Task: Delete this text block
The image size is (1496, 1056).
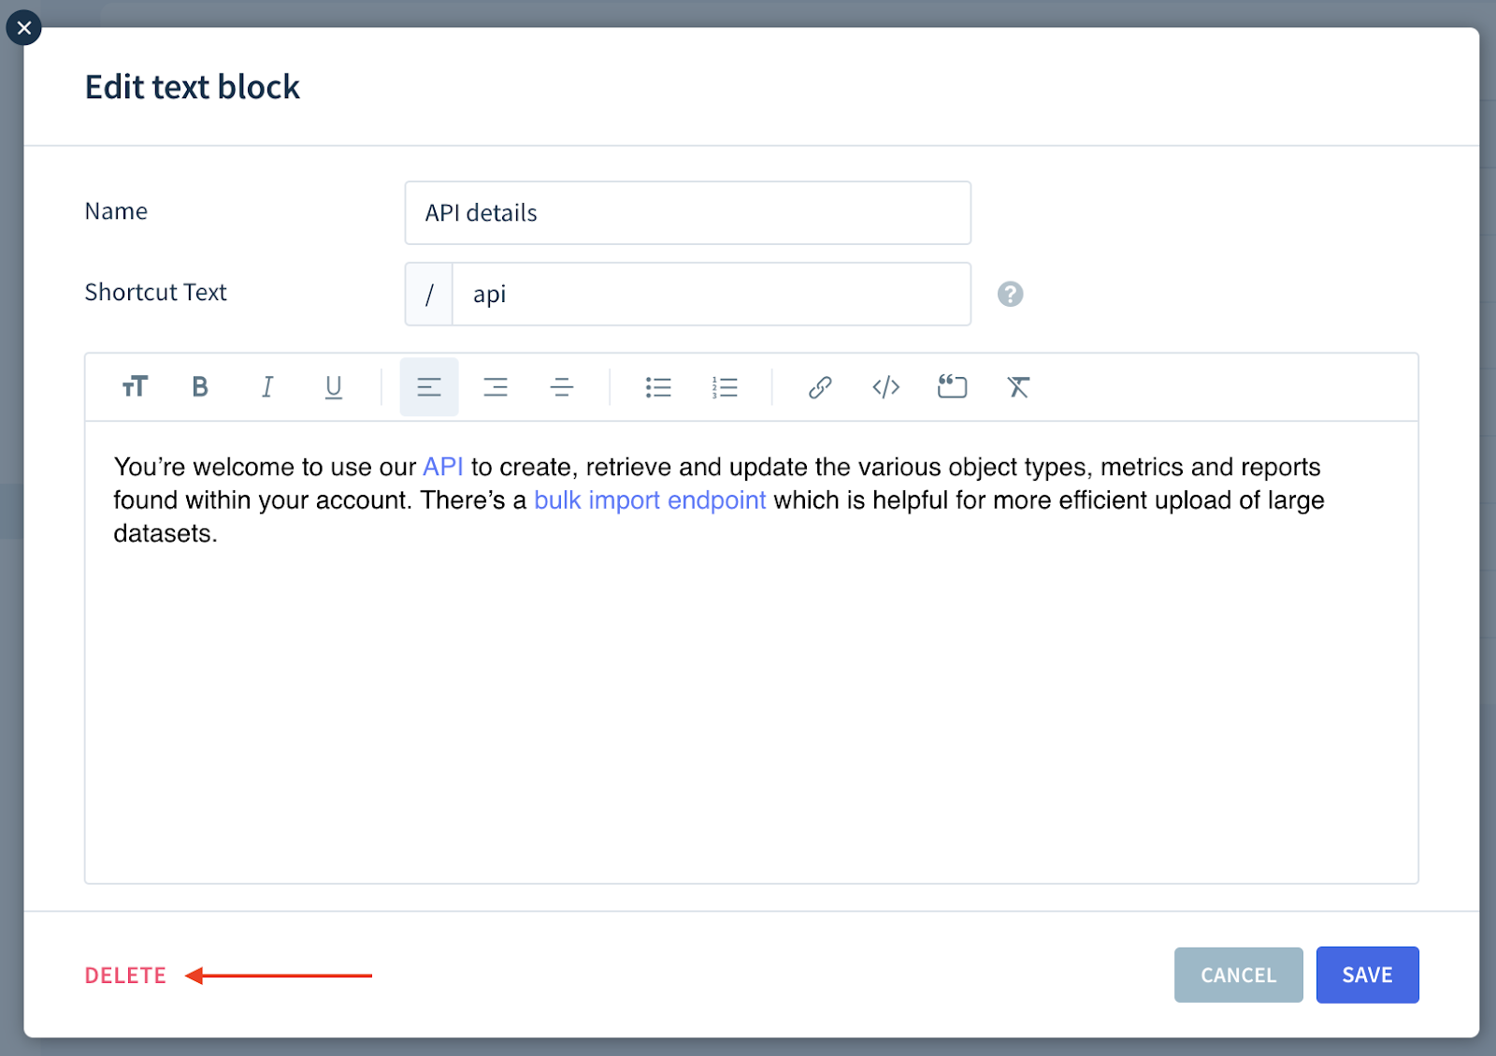Action: 125,976
